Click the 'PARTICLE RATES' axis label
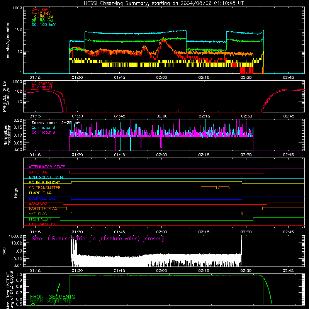309x309 pixels. (x=4, y=97)
